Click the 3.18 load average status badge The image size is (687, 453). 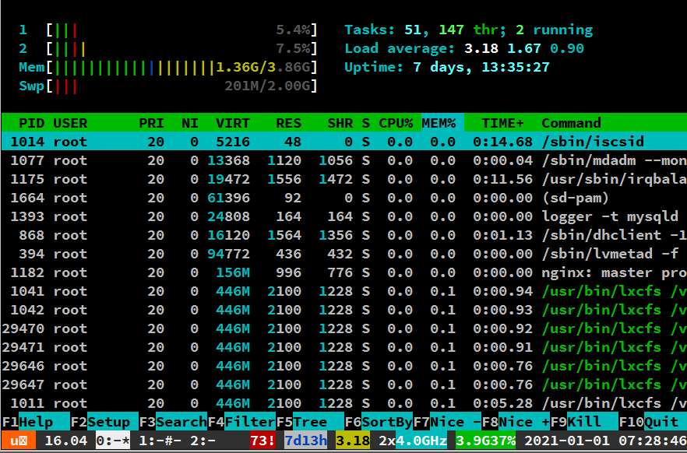coord(352,441)
